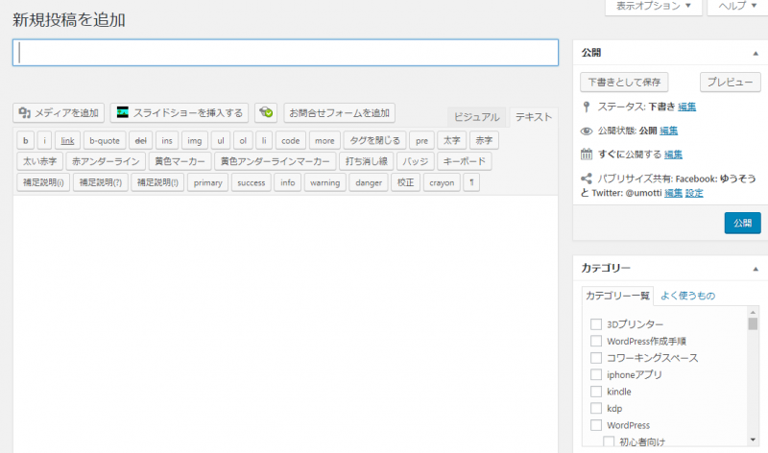Viewport: 768px width, 453px height.
Task: Click the green icon button beside slideshow
Action: tap(266, 112)
